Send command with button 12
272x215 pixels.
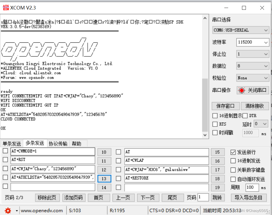click(x=104, y=170)
